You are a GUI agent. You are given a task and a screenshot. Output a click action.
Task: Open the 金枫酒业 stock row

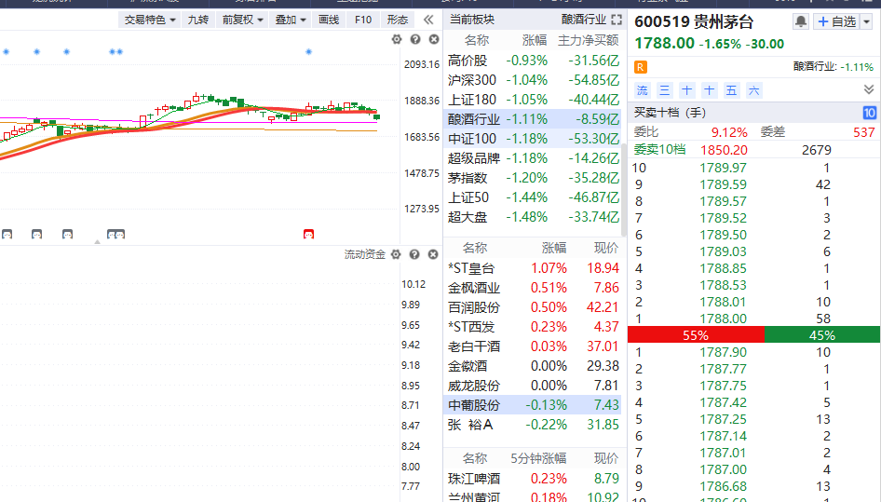click(x=533, y=288)
